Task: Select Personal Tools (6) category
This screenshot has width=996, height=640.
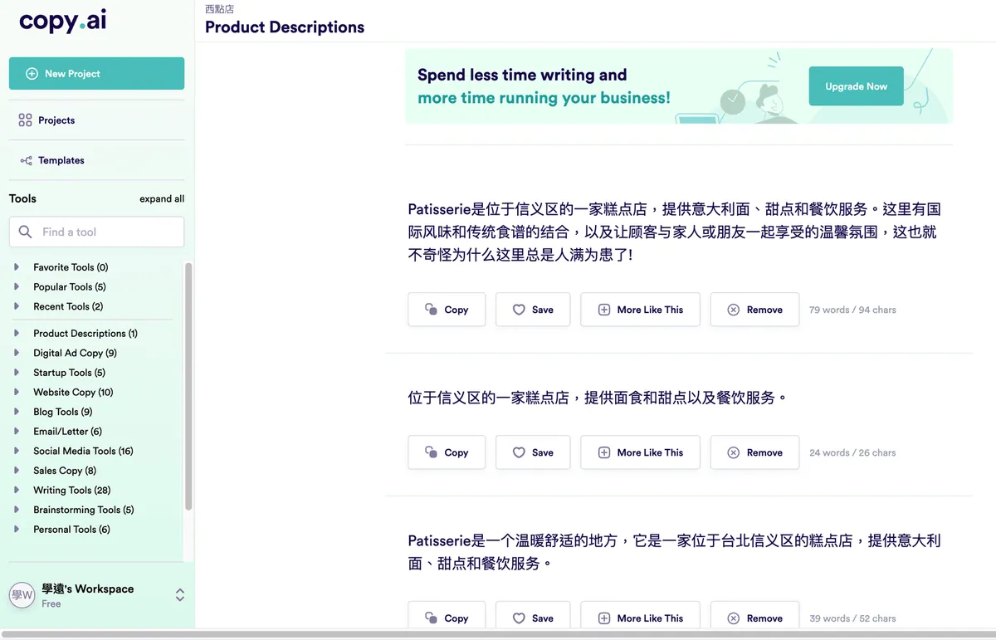Action: pos(71,530)
